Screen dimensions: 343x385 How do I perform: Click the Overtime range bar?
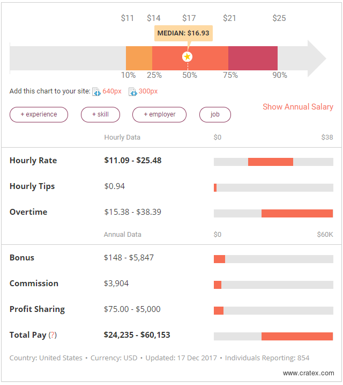[297, 213]
